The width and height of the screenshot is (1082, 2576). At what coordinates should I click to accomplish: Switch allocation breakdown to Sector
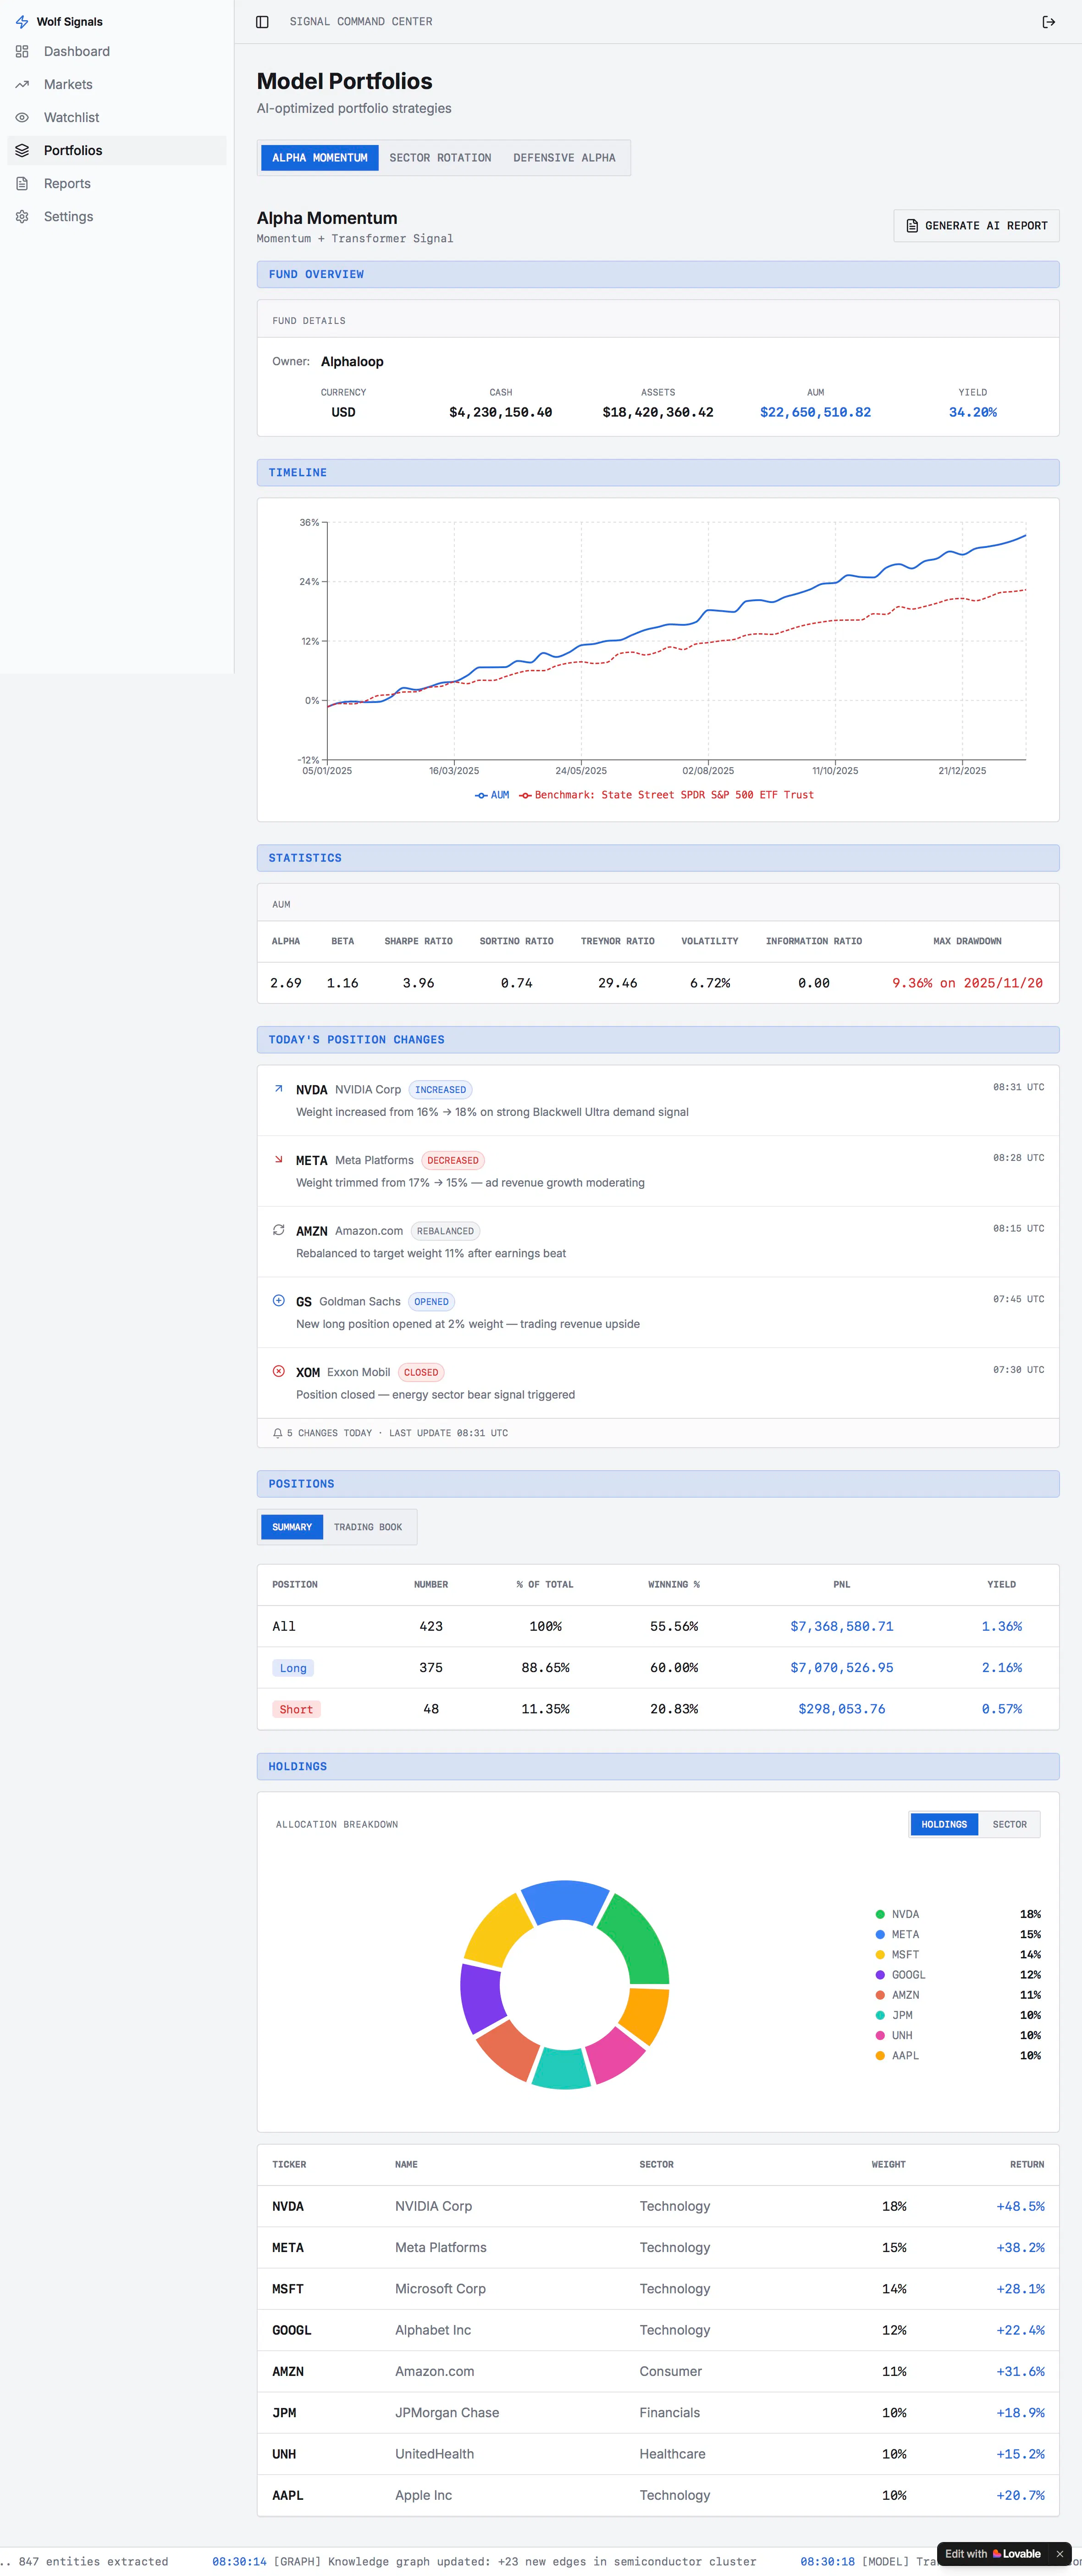(1009, 1824)
